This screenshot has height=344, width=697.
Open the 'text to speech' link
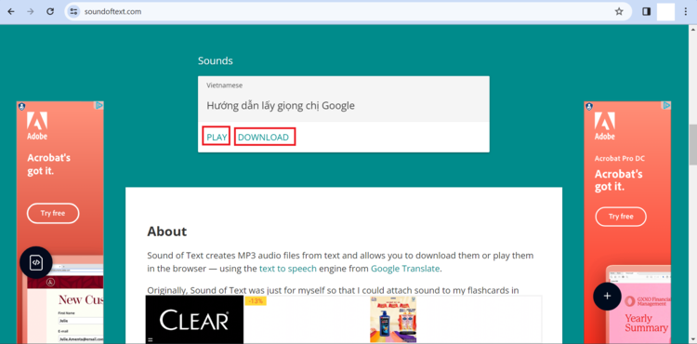(x=288, y=269)
